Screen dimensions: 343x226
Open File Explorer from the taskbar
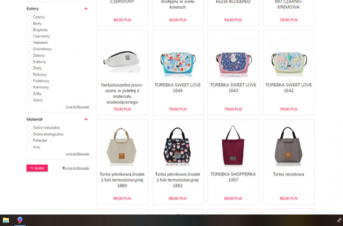coord(6,220)
